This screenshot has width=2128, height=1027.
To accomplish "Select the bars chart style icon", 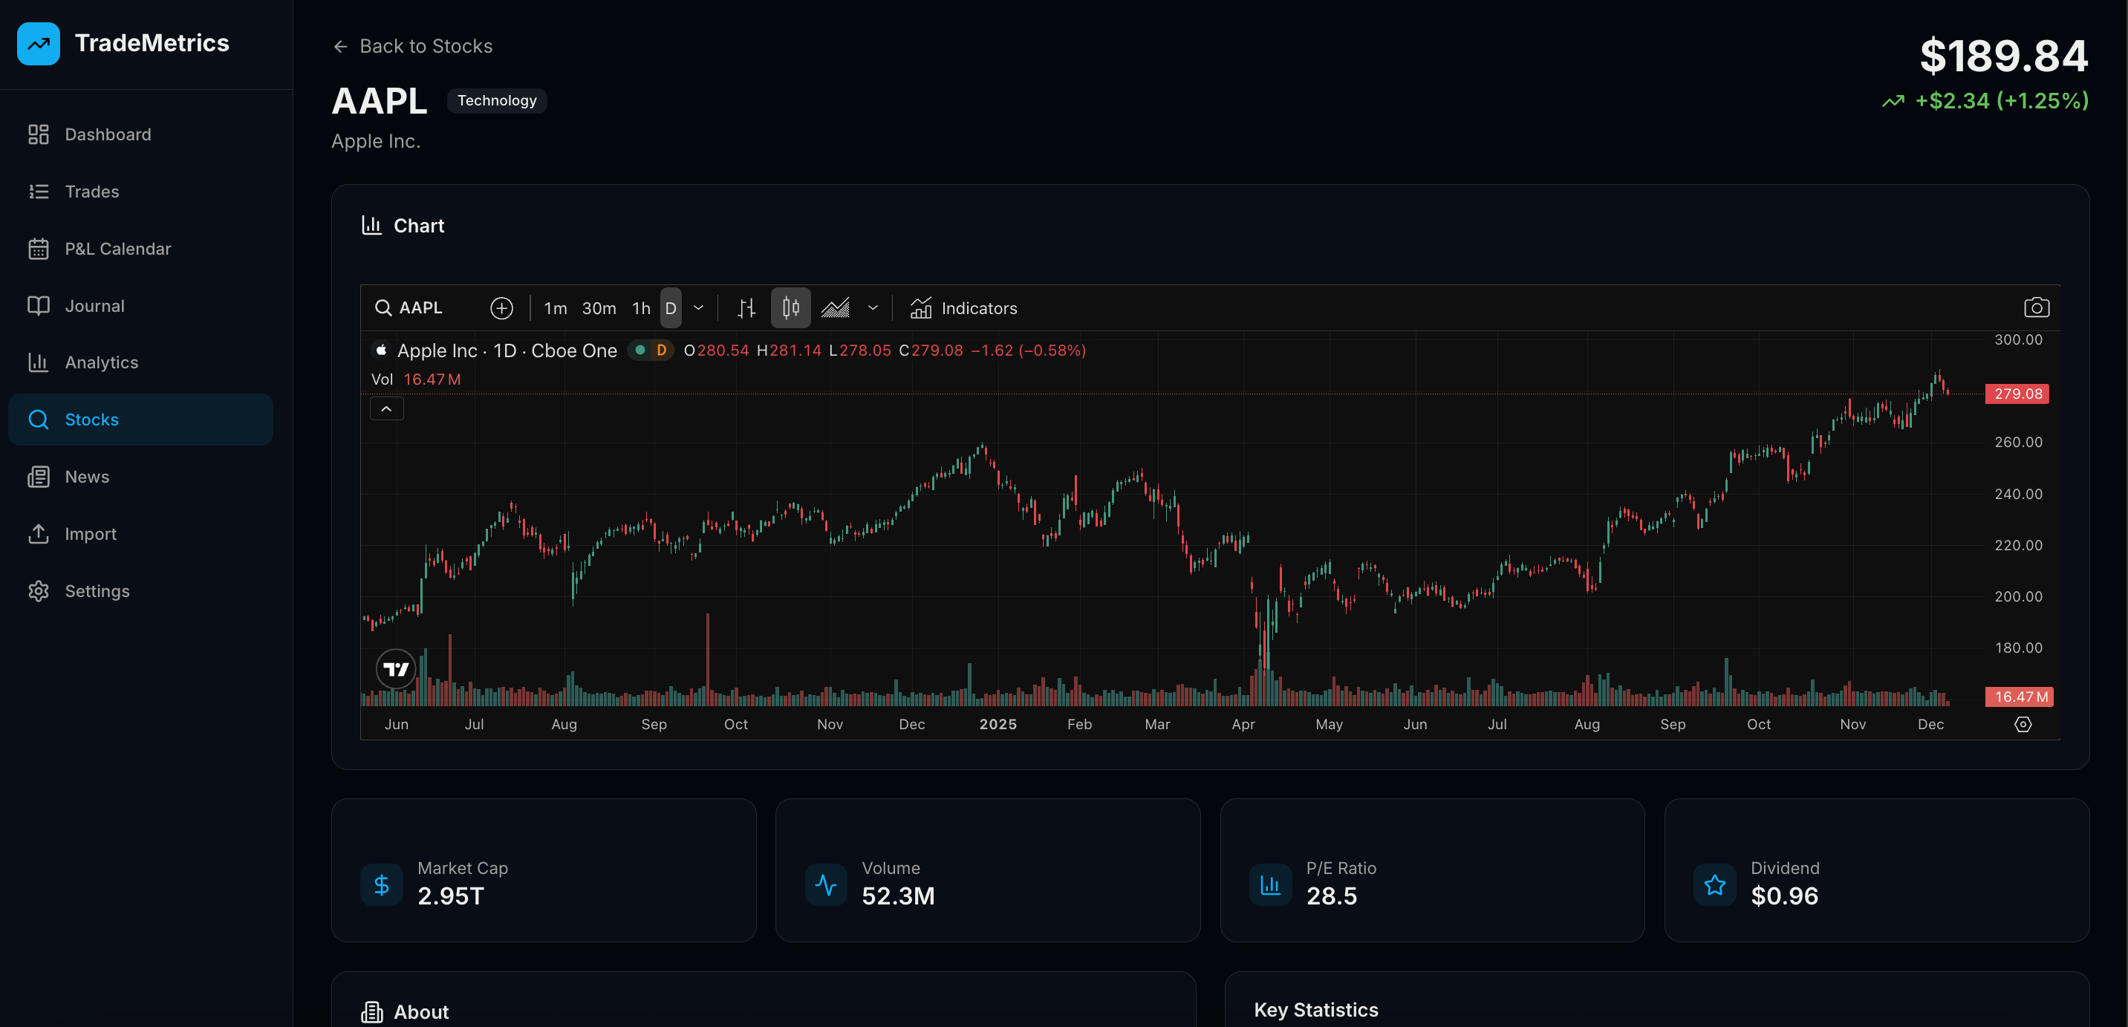I will (x=746, y=307).
